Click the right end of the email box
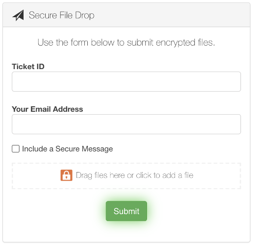Image resolution: width=254 pixels, height=246 pixels. 232,124
